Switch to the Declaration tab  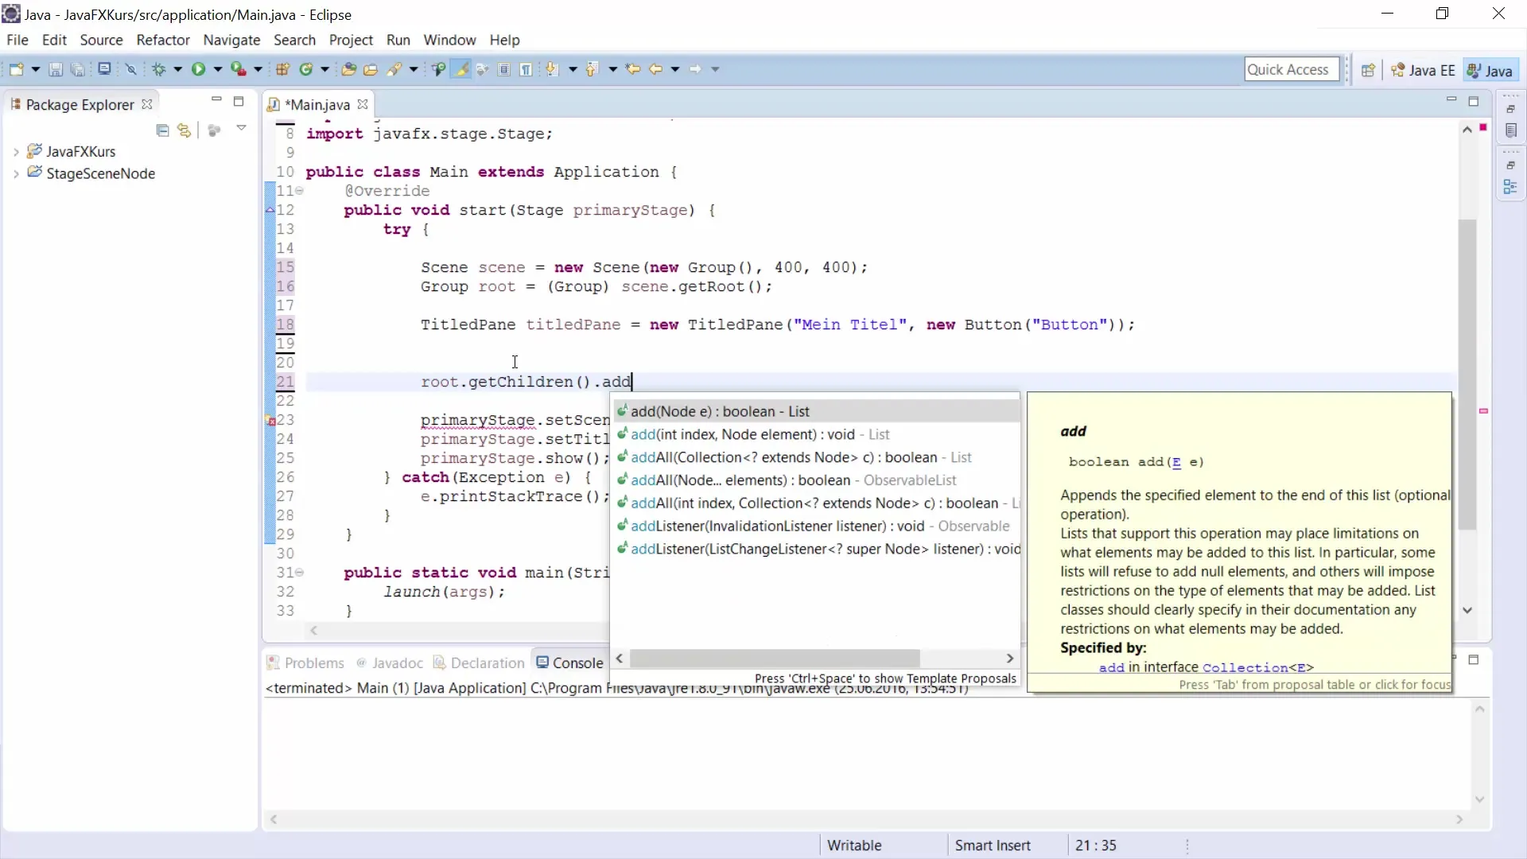coord(479,663)
